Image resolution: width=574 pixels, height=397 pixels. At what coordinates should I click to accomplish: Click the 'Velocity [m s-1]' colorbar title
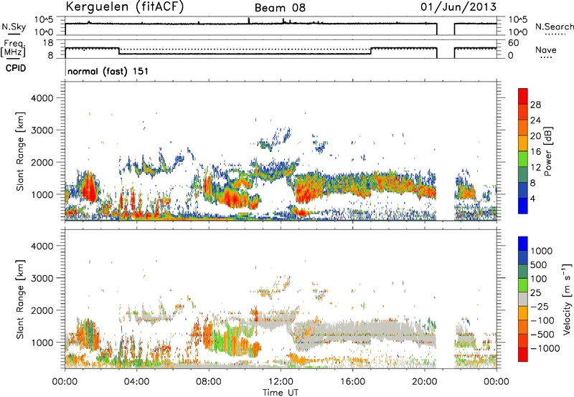[567, 299]
